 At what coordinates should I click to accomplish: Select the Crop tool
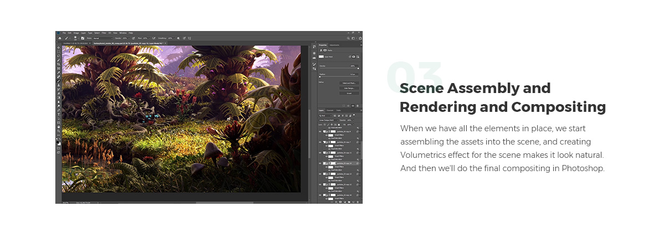pos(59,64)
